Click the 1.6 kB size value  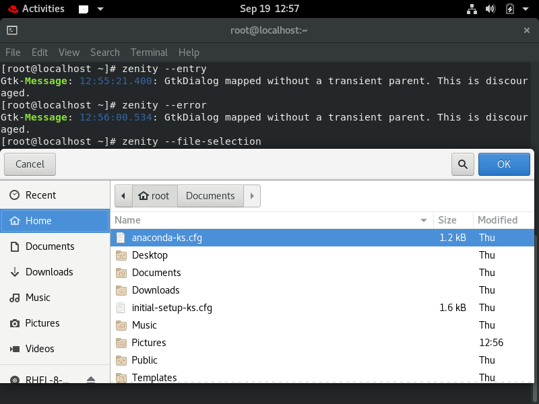(x=453, y=308)
